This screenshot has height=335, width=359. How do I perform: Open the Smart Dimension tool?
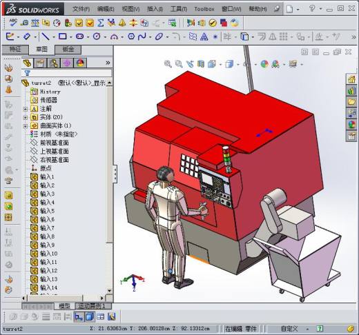coord(27,37)
